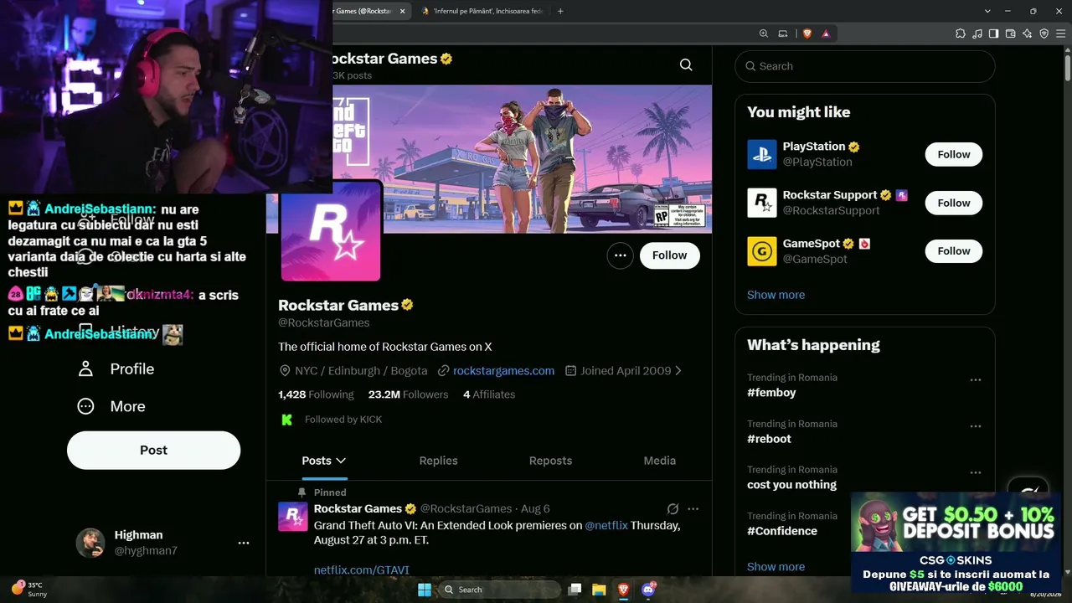
Task: Open the Windows Start button
Action: (x=425, y=590)
